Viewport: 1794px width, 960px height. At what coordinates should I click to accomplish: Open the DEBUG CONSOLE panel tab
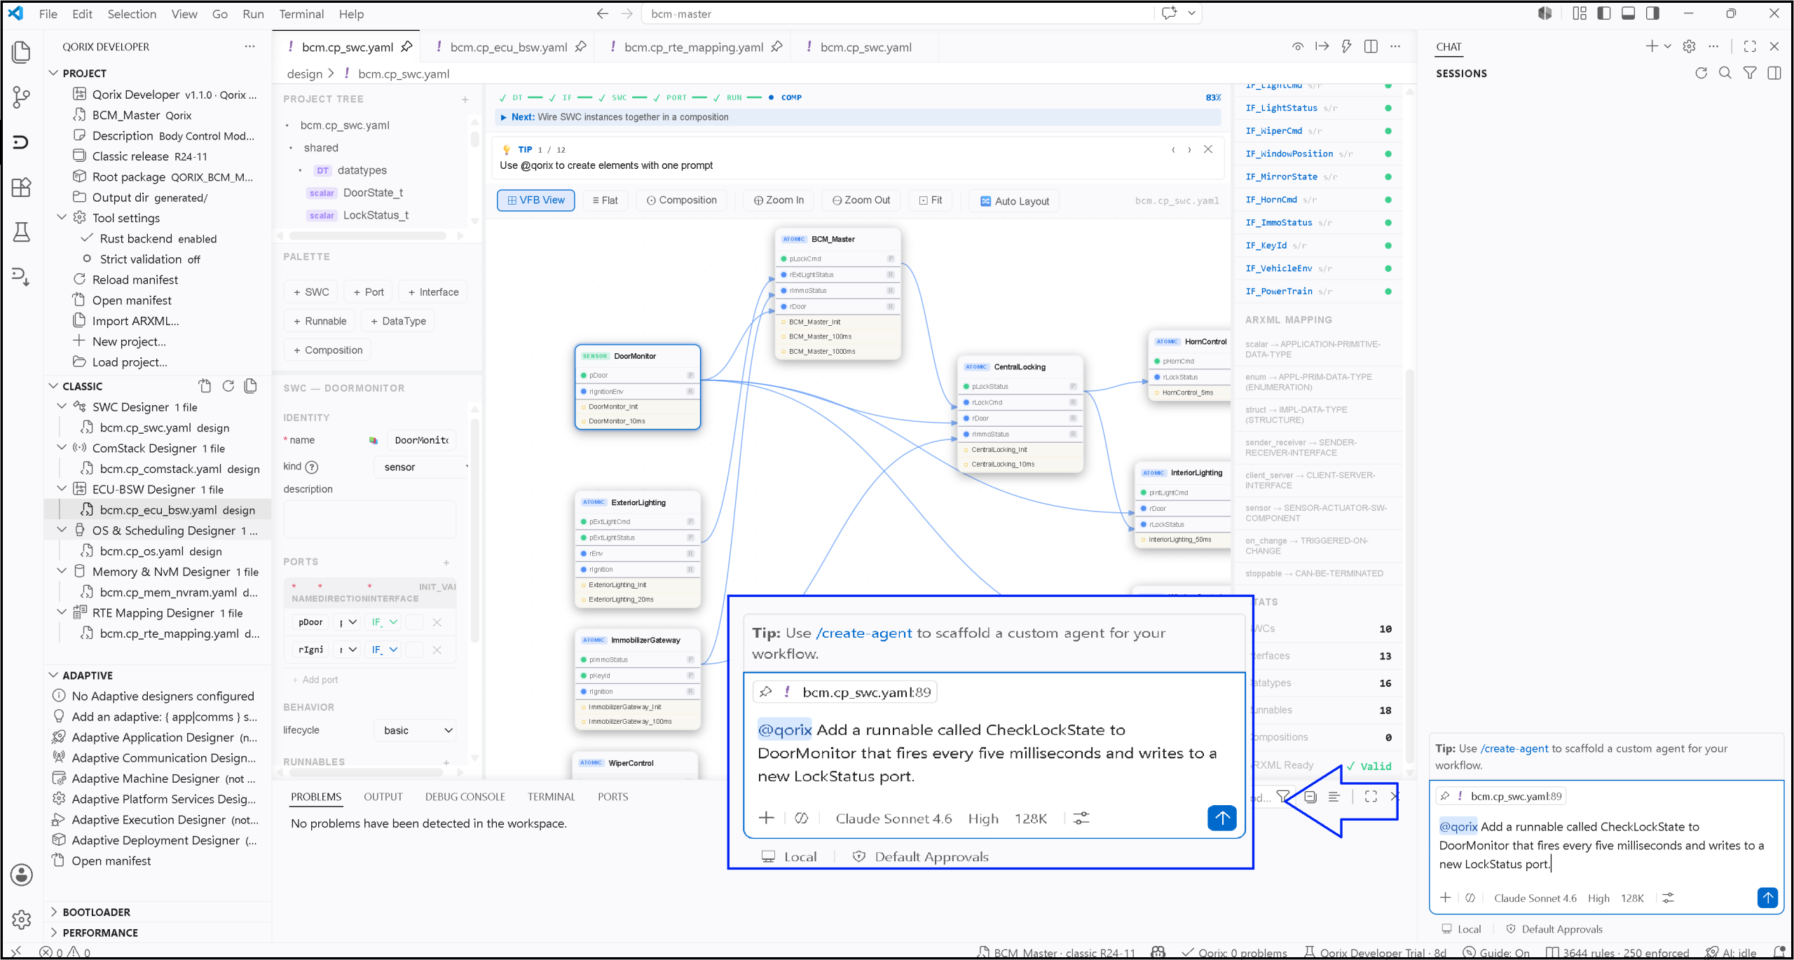465,797
